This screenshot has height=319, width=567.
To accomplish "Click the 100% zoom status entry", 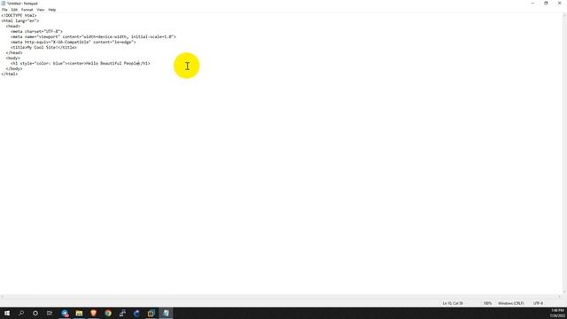I will [x=487, y=303].
